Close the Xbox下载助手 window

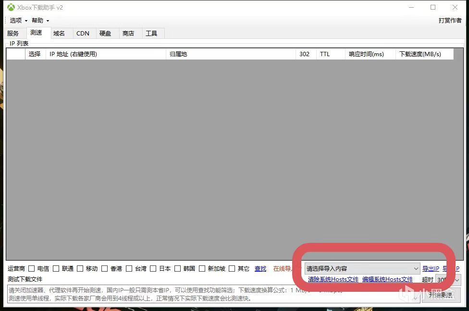[x=455, y=8]
